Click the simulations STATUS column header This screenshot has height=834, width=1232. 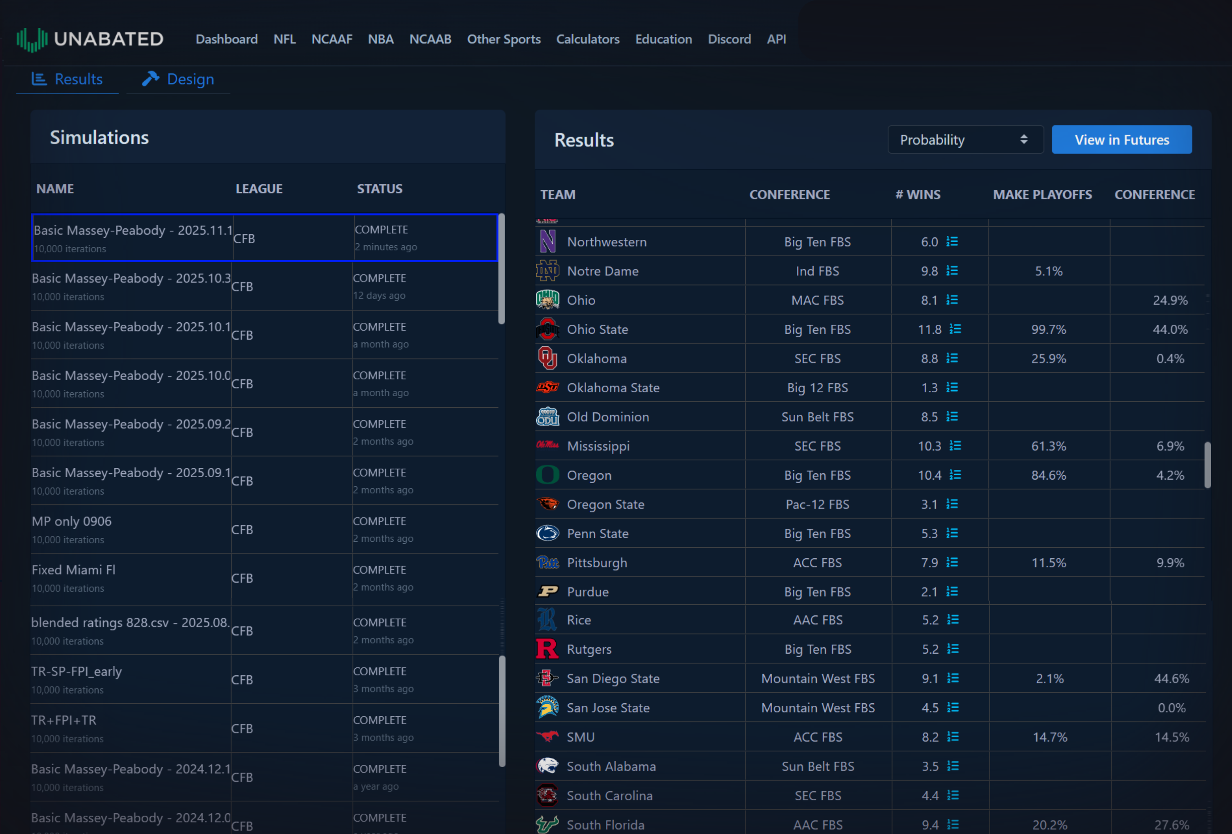[380, 189]
